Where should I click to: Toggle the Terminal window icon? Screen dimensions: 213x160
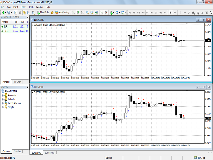pyautogui.click(x=29, y=13)
